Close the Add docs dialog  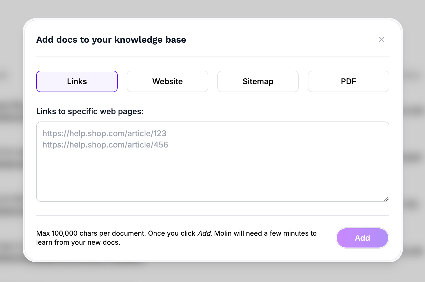381,40
